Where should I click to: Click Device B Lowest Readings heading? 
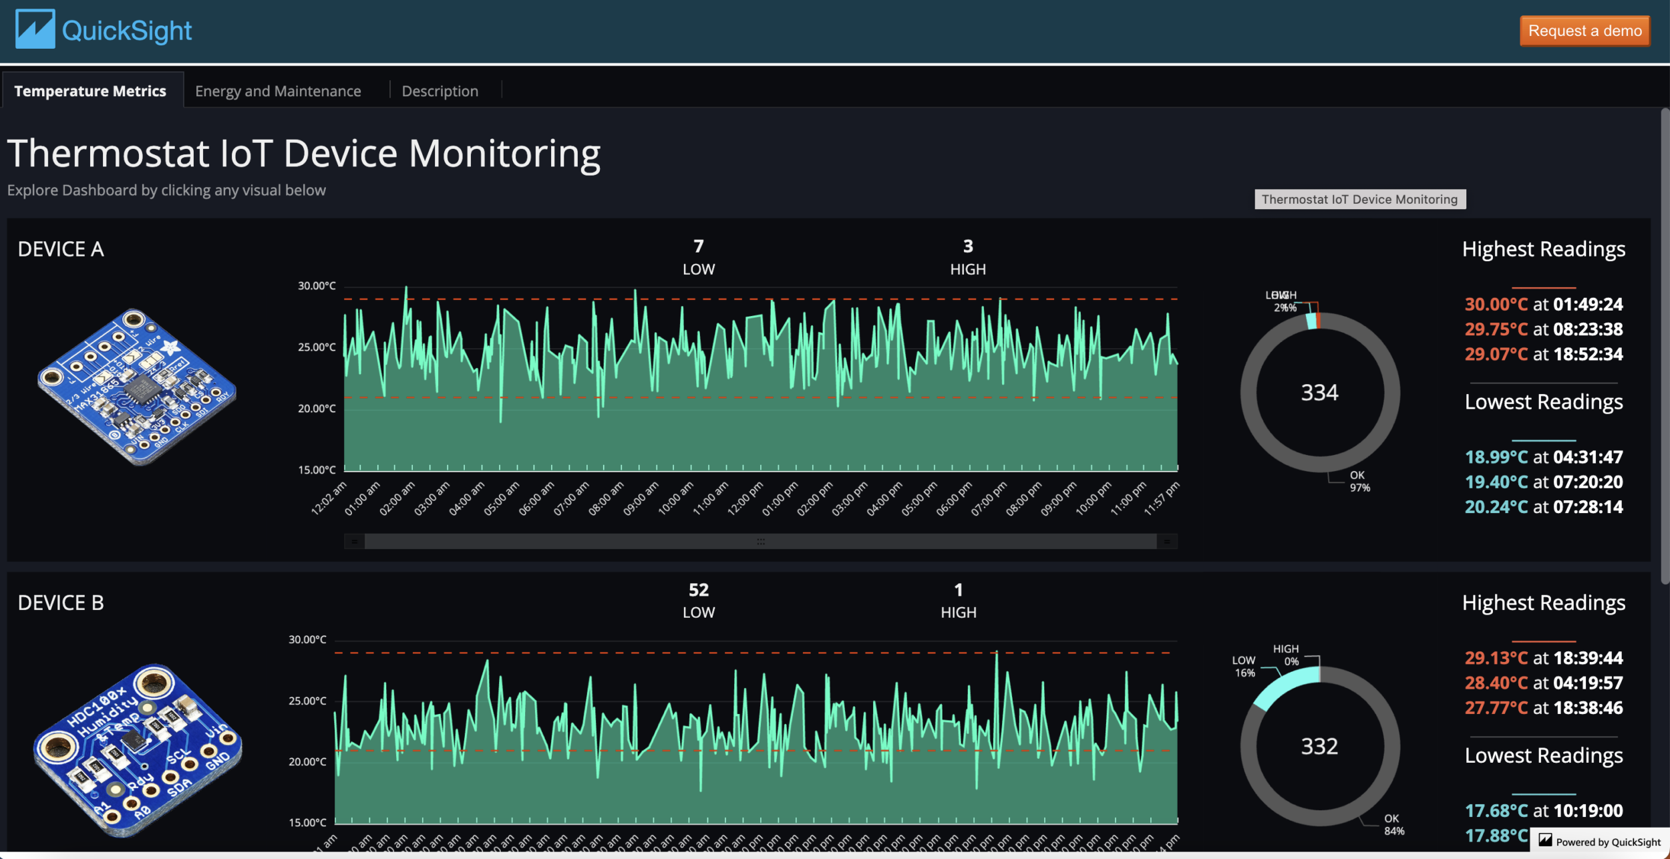click(x=1544, y=755)
